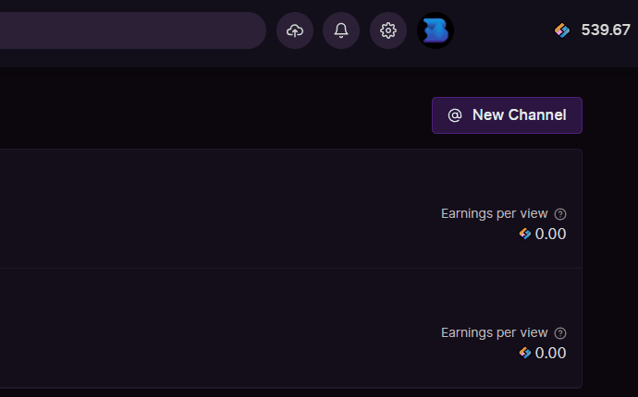Viewport: 638px width, 397px height.
Task: Click the cloud upload icon
Action: pyautogui.click(x=295, y=30)
